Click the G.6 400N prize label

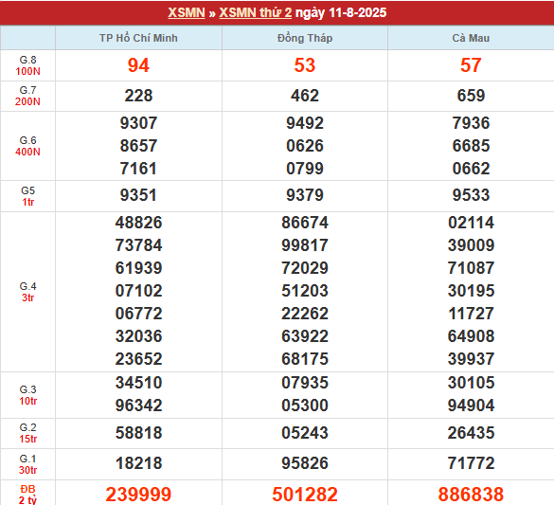point(27,146)
